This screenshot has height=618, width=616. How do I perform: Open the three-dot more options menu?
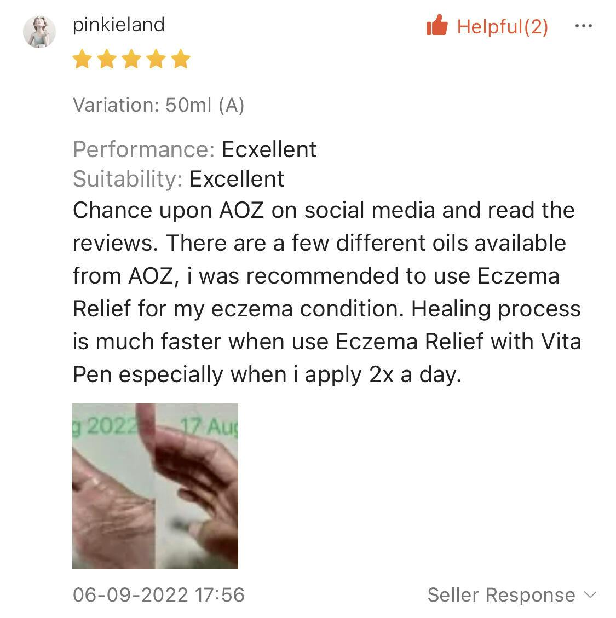pyautogui.click(x=583, y=26)
